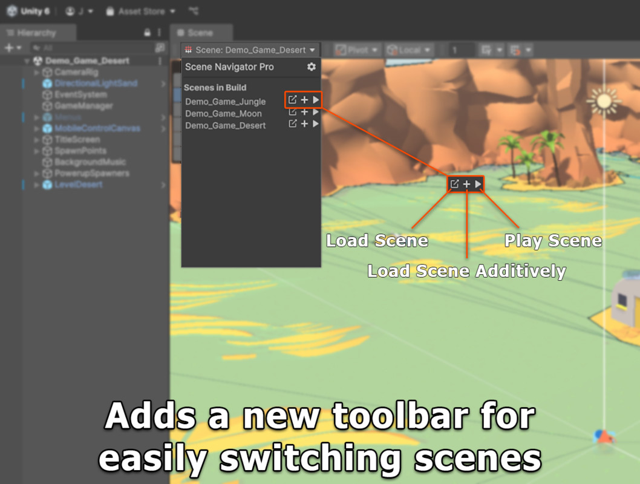Click the Scenes in Build heading
640x484 pixels.
215,87
